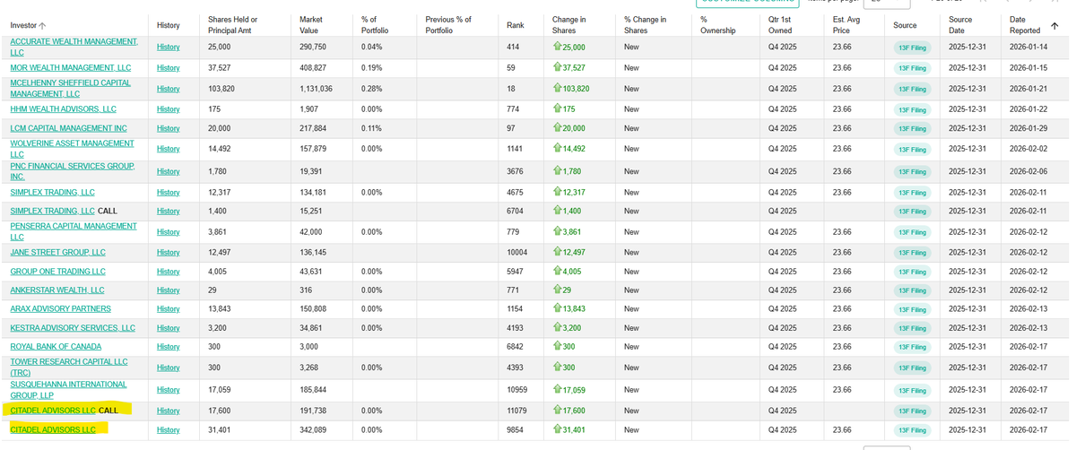View History for HHM Wealth Advisors
The width and height of the screenshot is (1076, 450).
click(168, 108)
